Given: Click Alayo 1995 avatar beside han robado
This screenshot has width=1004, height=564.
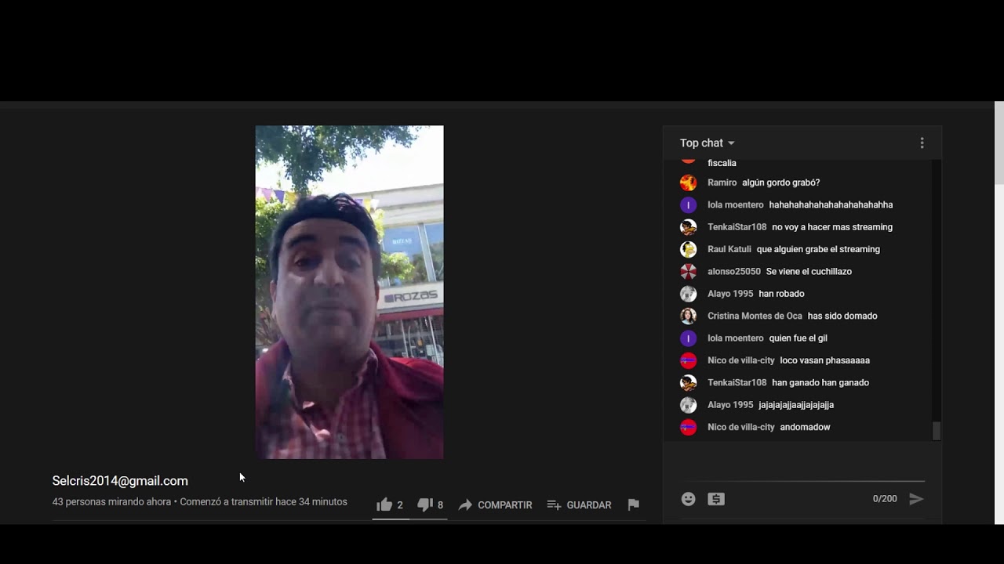Looking at the screenshot, I should [x=688, y=294].
